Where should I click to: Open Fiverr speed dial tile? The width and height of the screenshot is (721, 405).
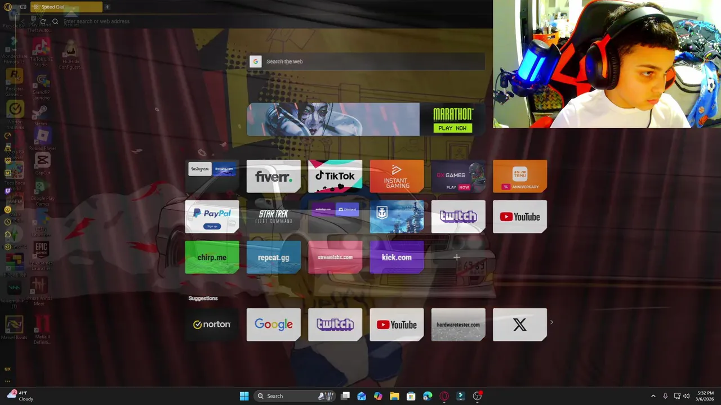(x=274, y=176)
